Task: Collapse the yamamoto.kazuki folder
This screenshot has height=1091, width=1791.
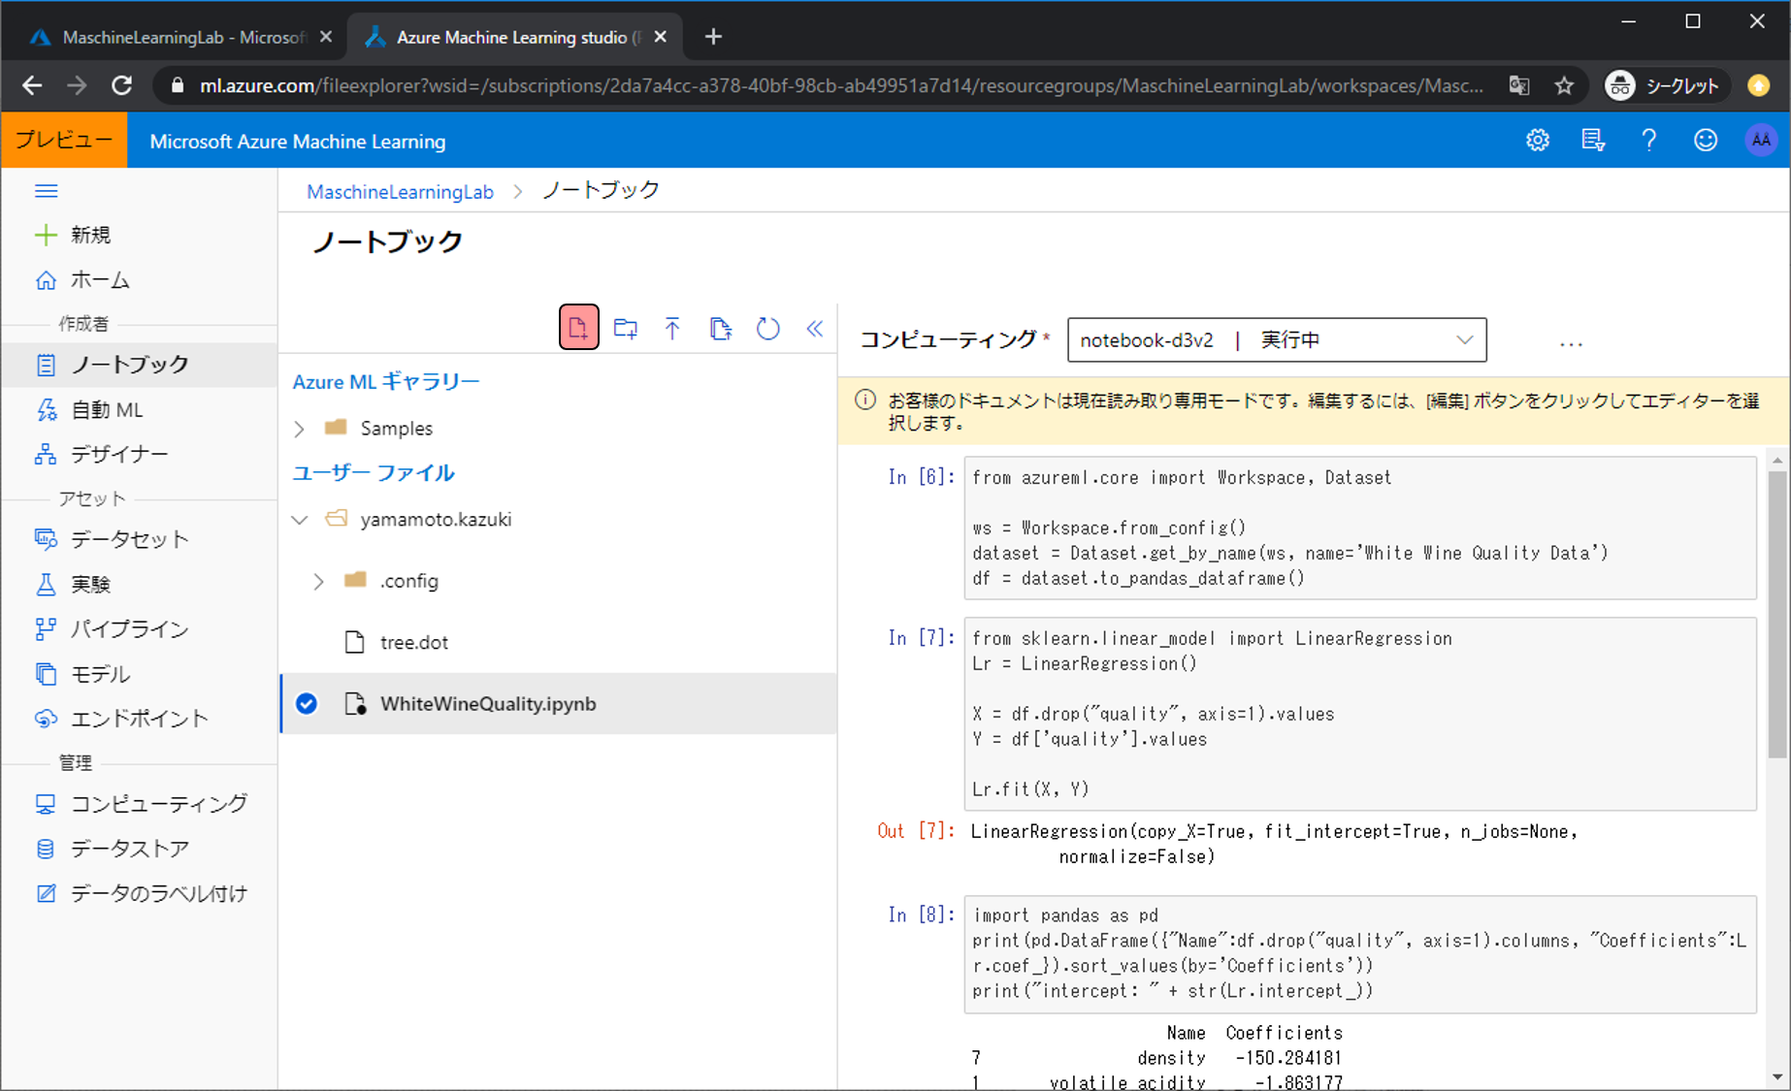Action: pyautogui.click(x=300, y=520)
